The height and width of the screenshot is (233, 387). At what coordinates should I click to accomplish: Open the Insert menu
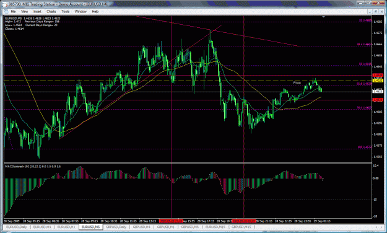point(37,11)
